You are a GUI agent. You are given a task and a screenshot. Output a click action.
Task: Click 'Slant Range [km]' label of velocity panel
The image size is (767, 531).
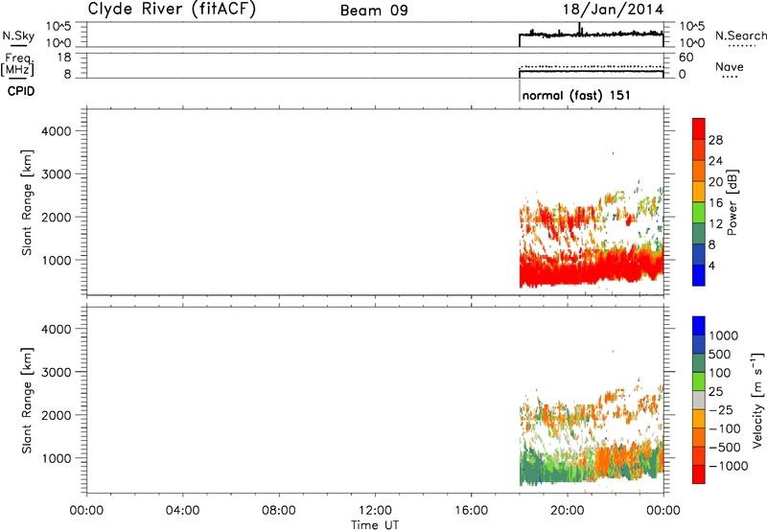coord(27,401)
